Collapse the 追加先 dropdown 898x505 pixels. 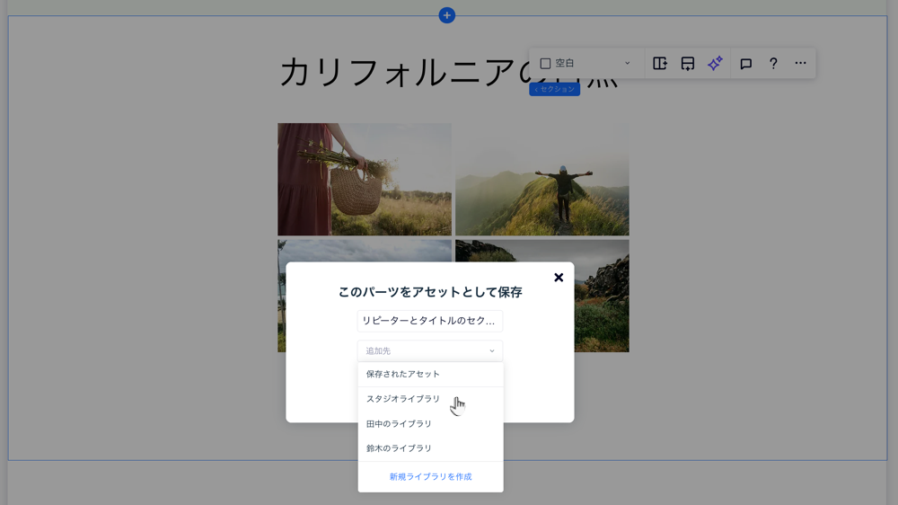429,351
